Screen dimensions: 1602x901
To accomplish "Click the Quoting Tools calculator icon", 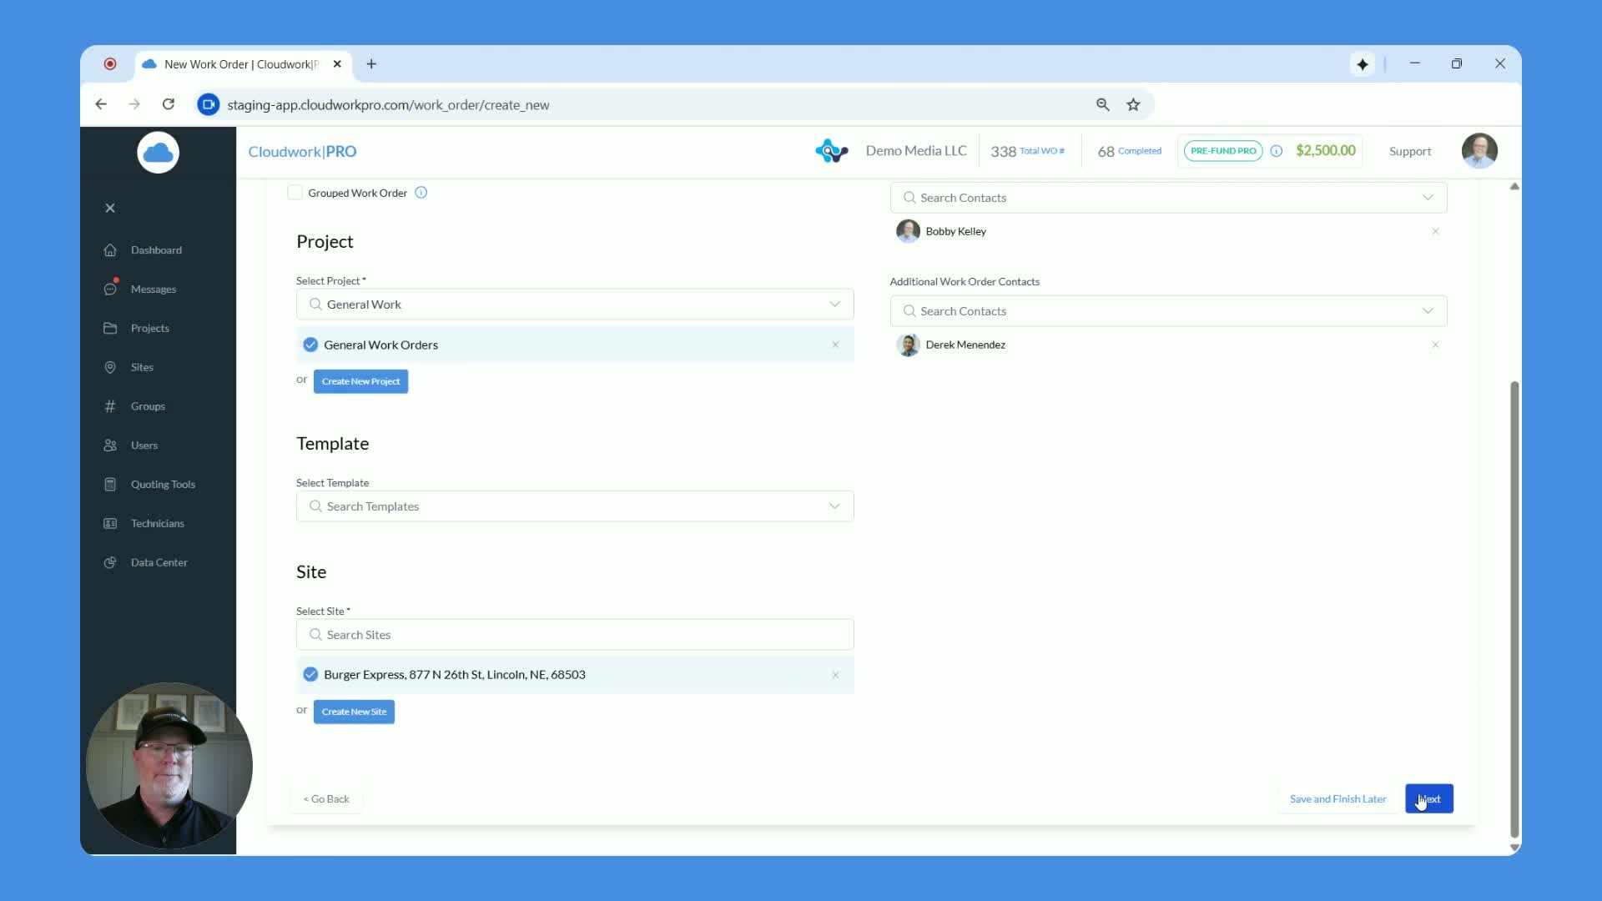I will 110,484.
